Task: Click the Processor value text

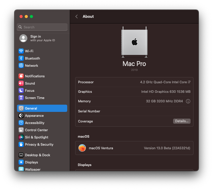Action: pyautogui.click(x=165, y=82)
